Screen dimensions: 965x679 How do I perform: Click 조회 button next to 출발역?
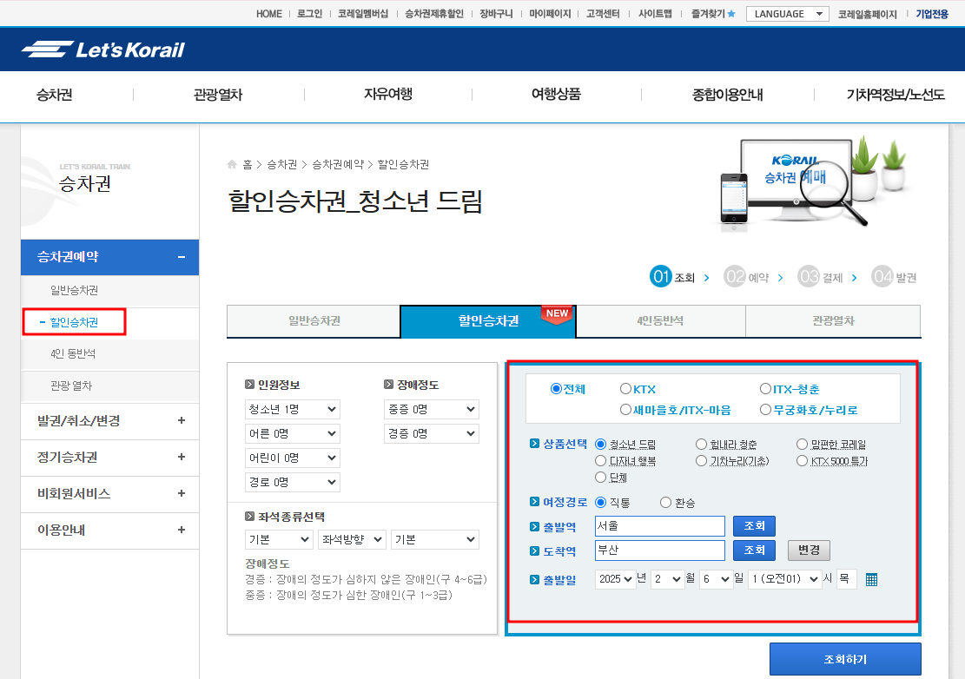point(754,526)
